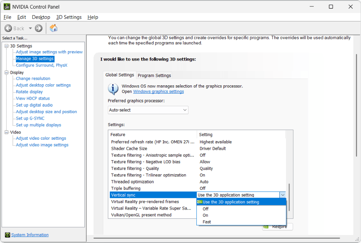The width and height of the screenshot is (361, 243).
Task: Open Rotate display task
Action: point(29,92)
